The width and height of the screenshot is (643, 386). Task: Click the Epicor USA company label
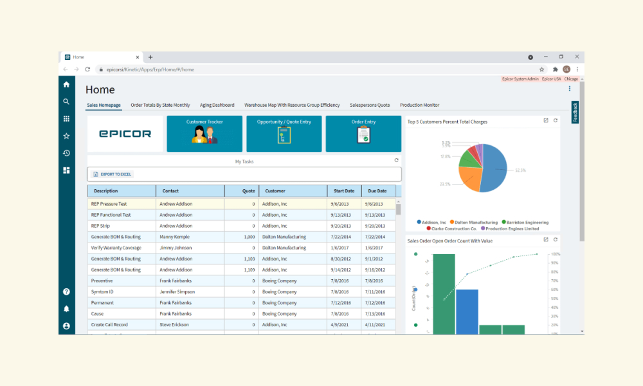pos(552,78)
